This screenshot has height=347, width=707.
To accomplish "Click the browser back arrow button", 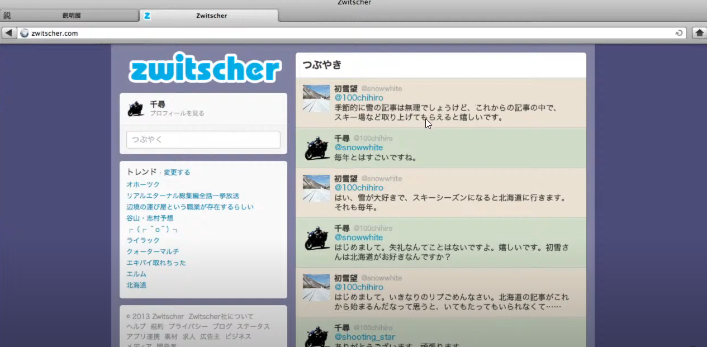I will pos(9,33).
